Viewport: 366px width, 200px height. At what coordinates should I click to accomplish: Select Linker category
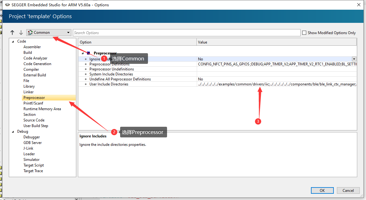click(x=28, y=92)
